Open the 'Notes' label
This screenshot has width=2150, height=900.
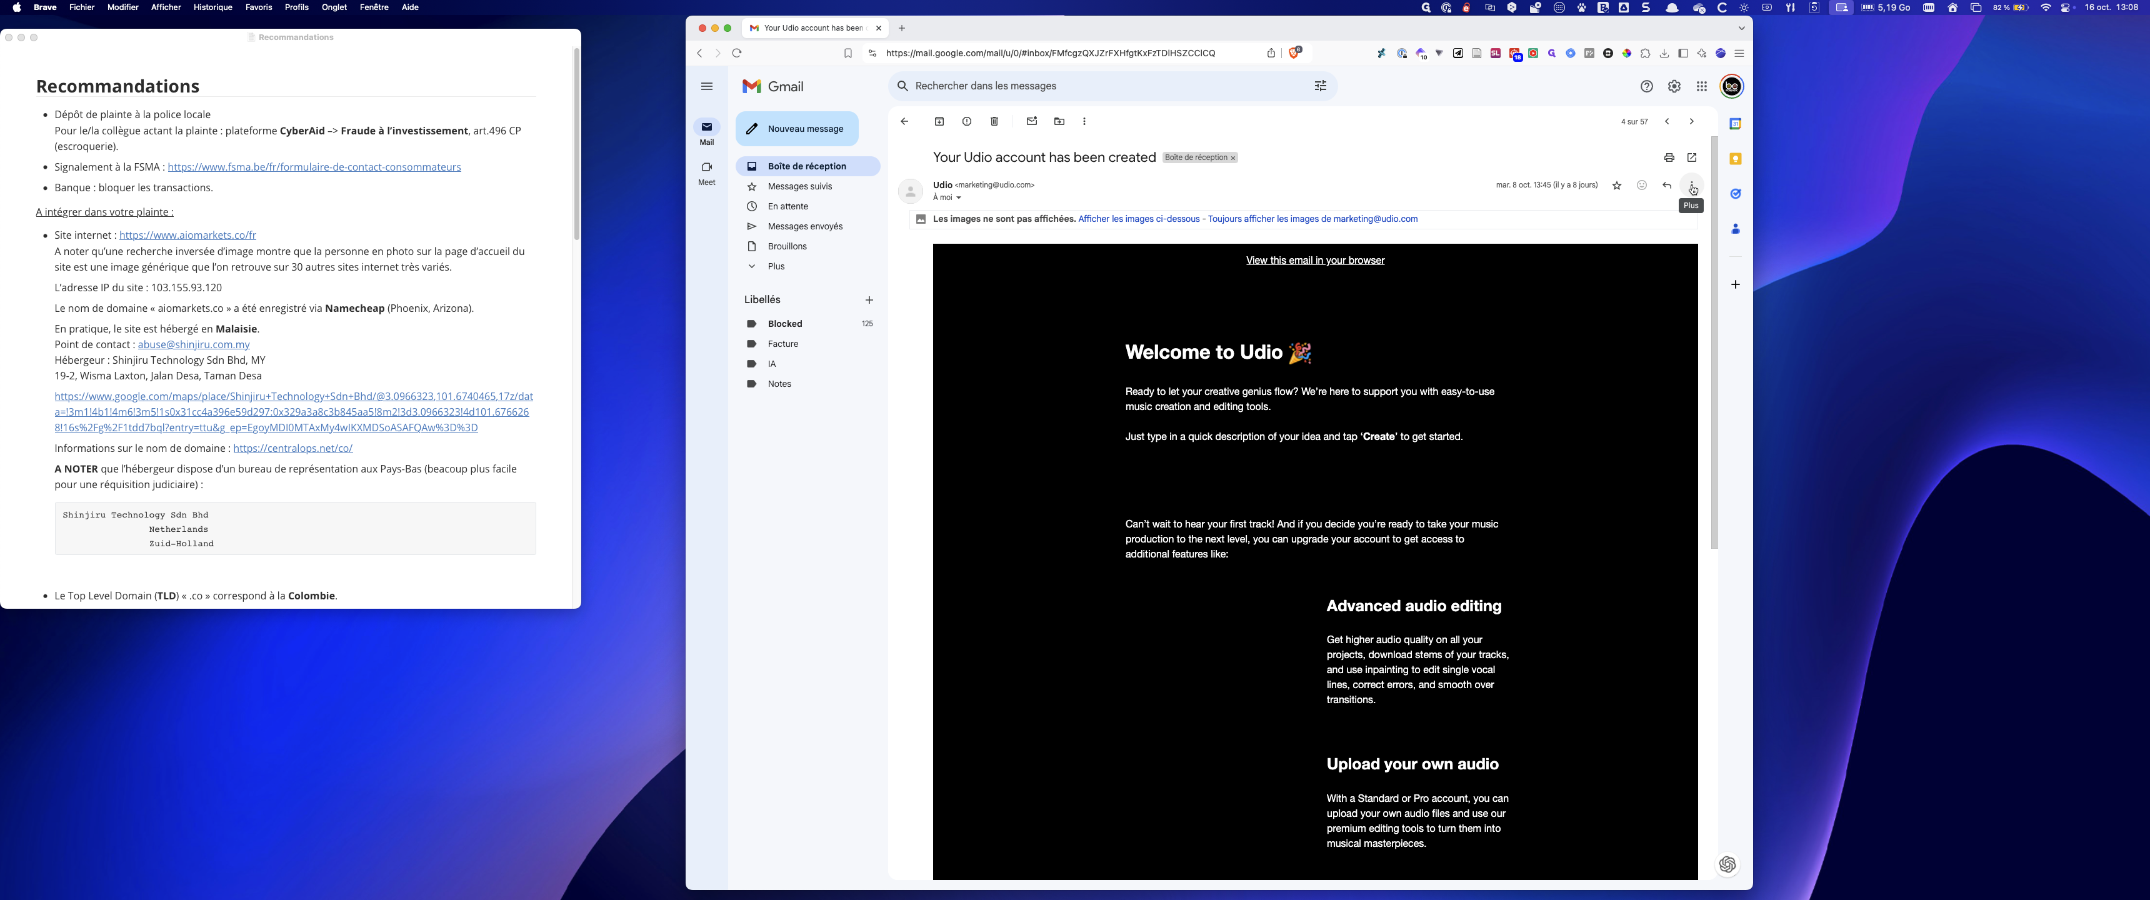pos(808,384)
